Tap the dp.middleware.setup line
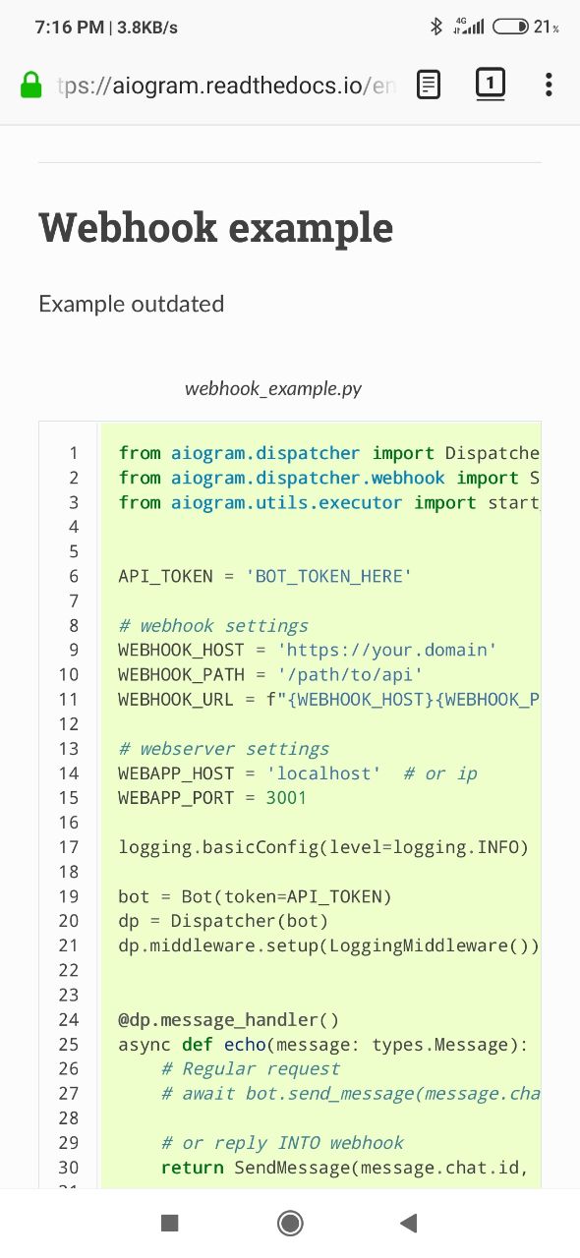The width and height of the screenshot is (580, 1258). click(329, 944)
